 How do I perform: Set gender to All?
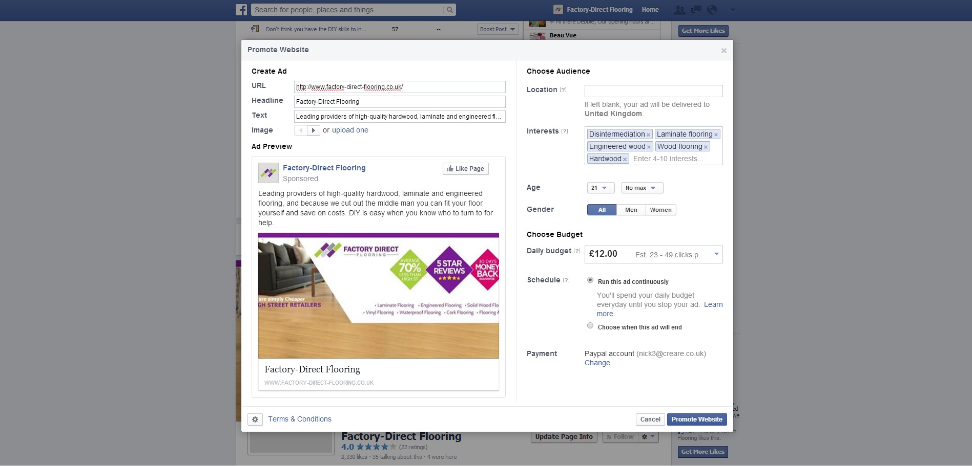point(602,210)
